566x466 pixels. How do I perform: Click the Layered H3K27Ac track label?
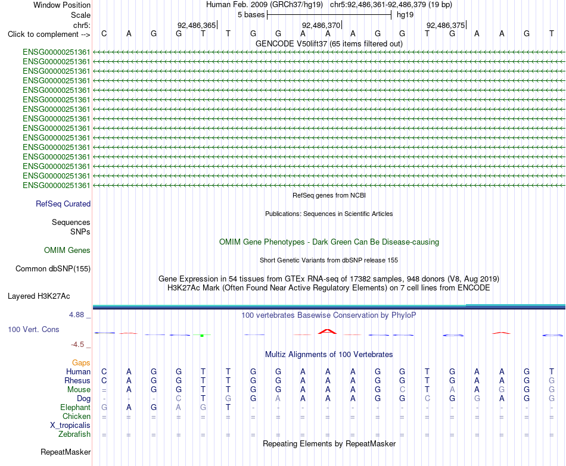[x=39, y=296]
